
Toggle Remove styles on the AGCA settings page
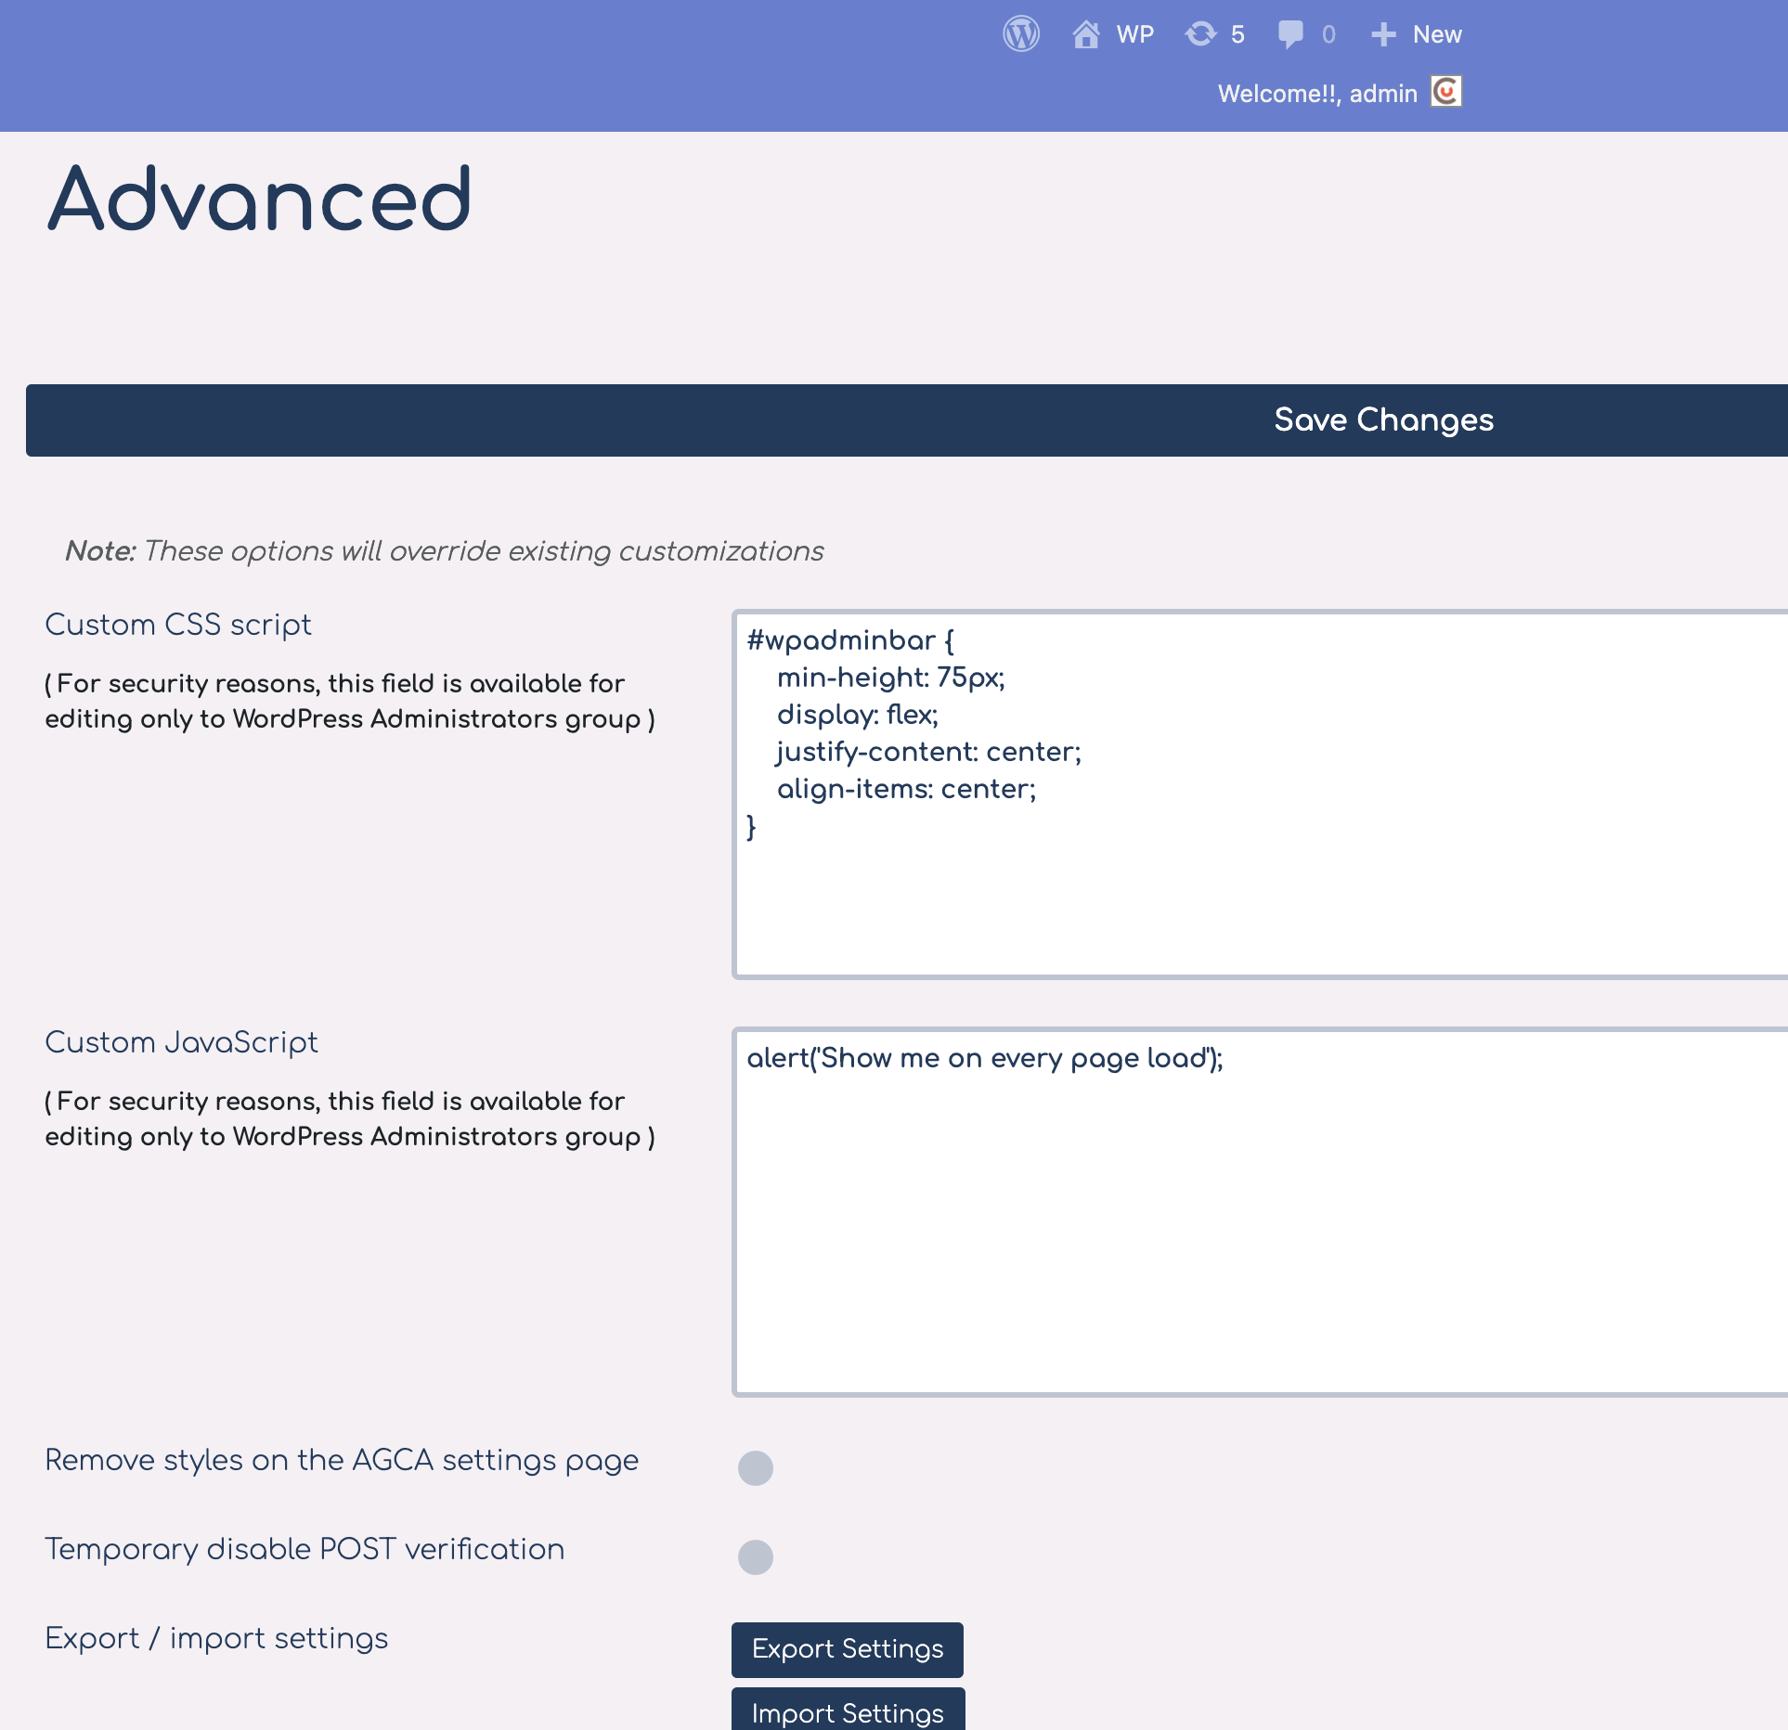point(755,1468)
